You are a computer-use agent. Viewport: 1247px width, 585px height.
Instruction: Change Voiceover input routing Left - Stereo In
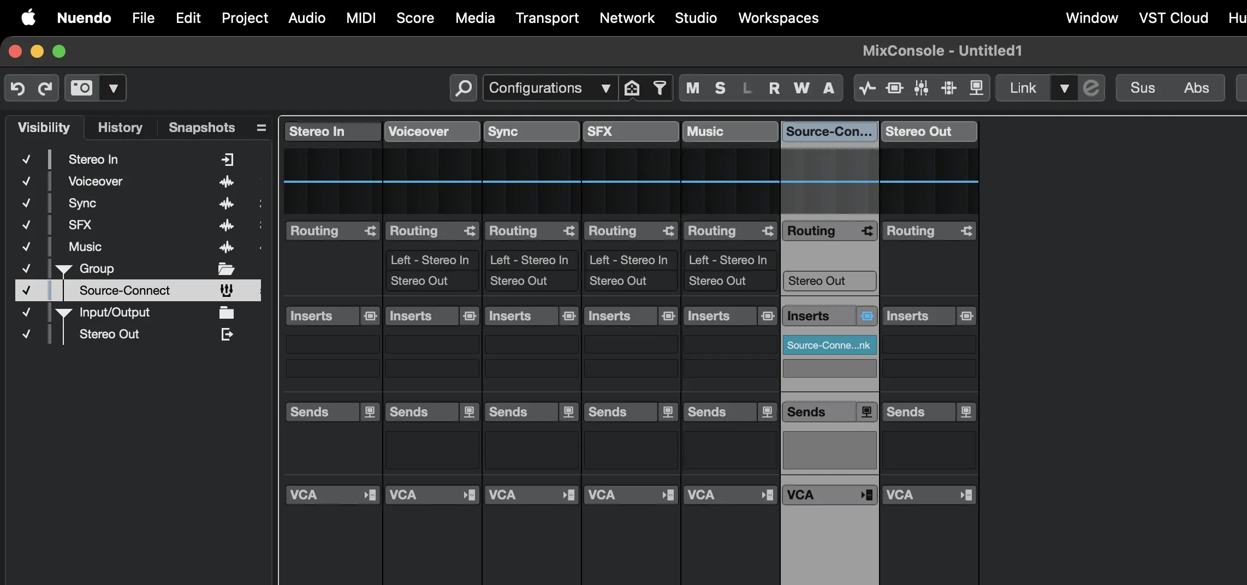pos(432,260)
